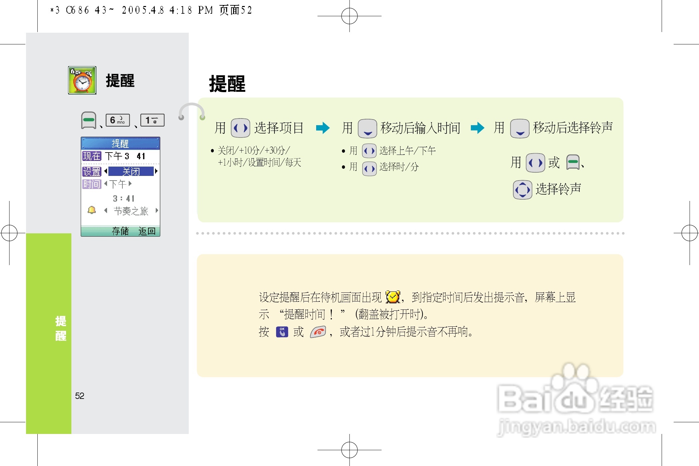Click the left-right key icon before 选择项目
Image resolution: width=699 pixels, height=466 pixels.
point(240,128)
